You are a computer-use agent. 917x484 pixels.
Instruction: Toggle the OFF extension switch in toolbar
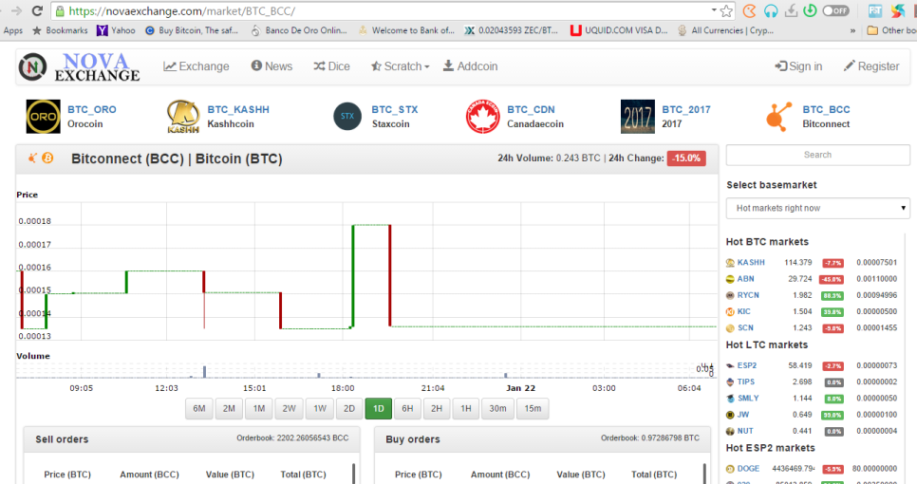[x=835, y=10]
